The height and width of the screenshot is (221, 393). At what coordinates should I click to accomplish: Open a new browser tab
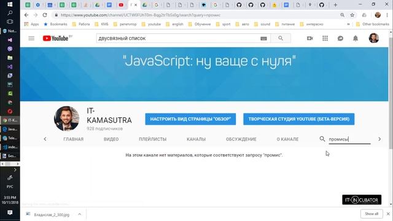[x=335, y=5]
